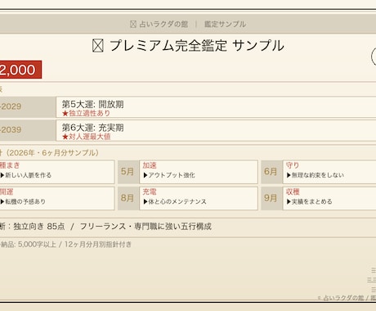
Task: Select the 第5大運: 開放期 row
Action: tap(216, 107)
